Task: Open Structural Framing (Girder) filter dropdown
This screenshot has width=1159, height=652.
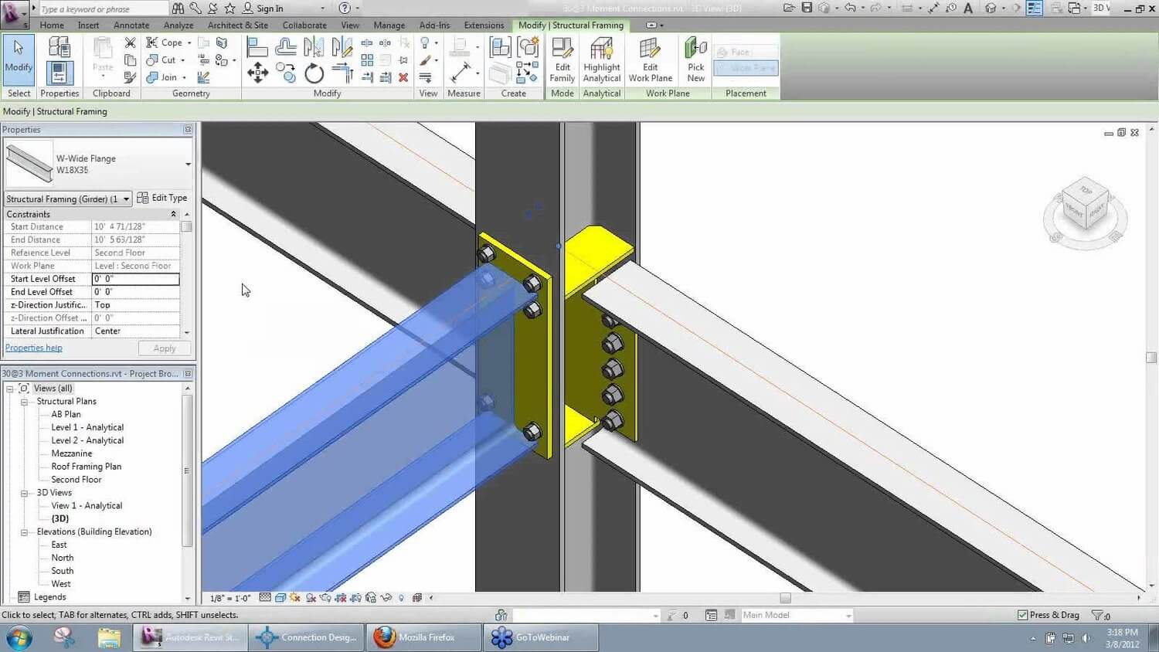Action: coord(126,199)
